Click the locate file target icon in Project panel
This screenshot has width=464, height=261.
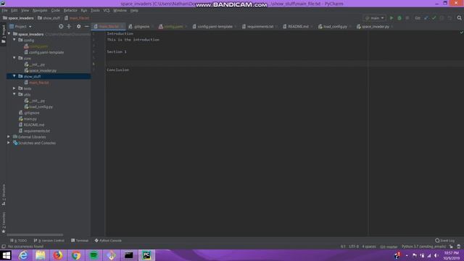click(61, 26)
